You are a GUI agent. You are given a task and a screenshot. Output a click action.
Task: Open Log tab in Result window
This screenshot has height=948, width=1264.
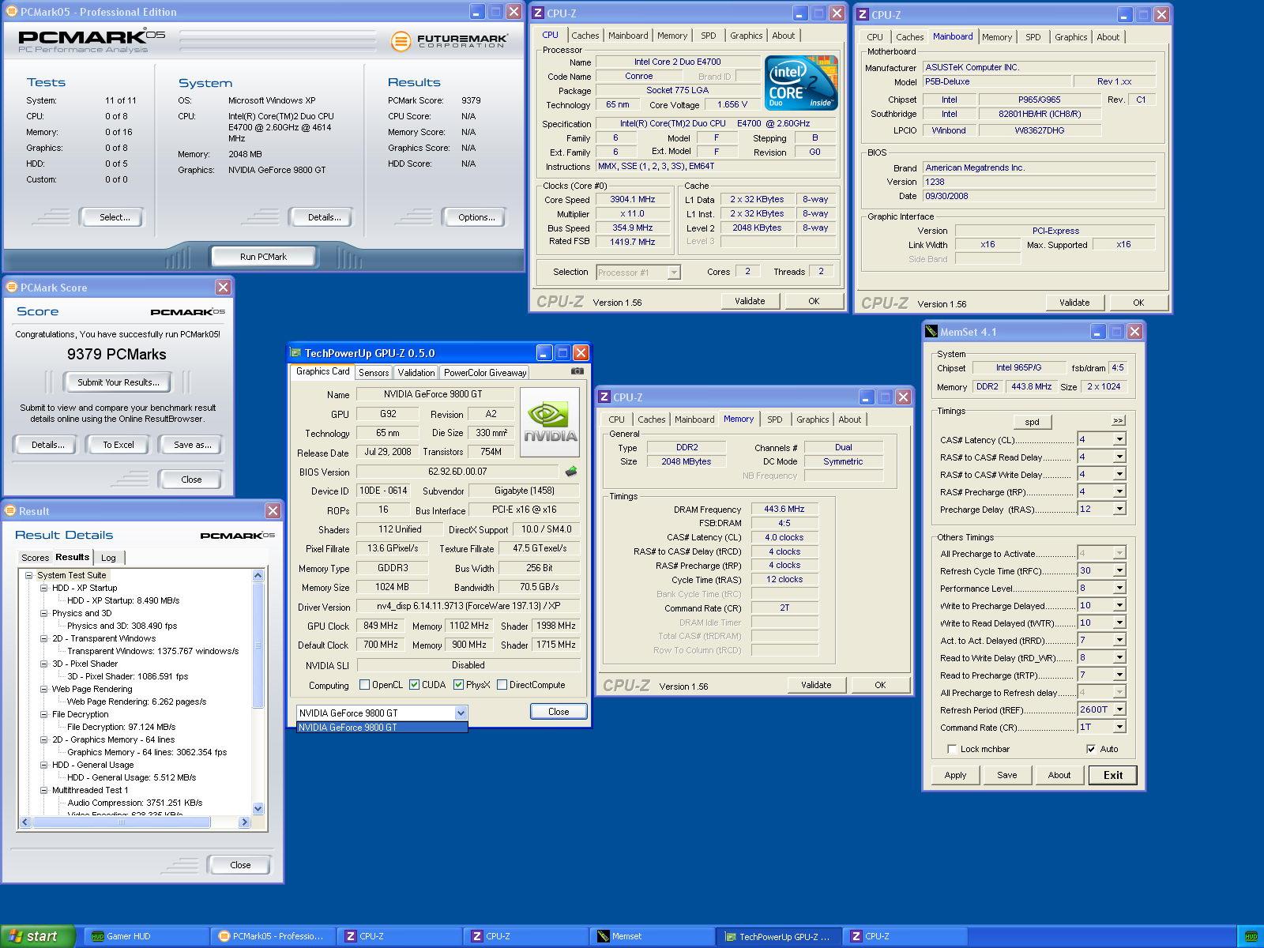[x=108, y=558]
